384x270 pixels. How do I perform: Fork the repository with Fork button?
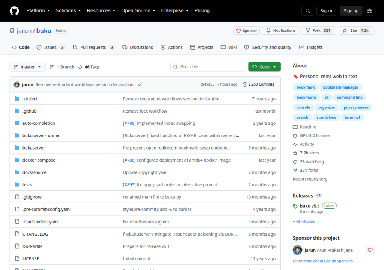coord(319,31)
